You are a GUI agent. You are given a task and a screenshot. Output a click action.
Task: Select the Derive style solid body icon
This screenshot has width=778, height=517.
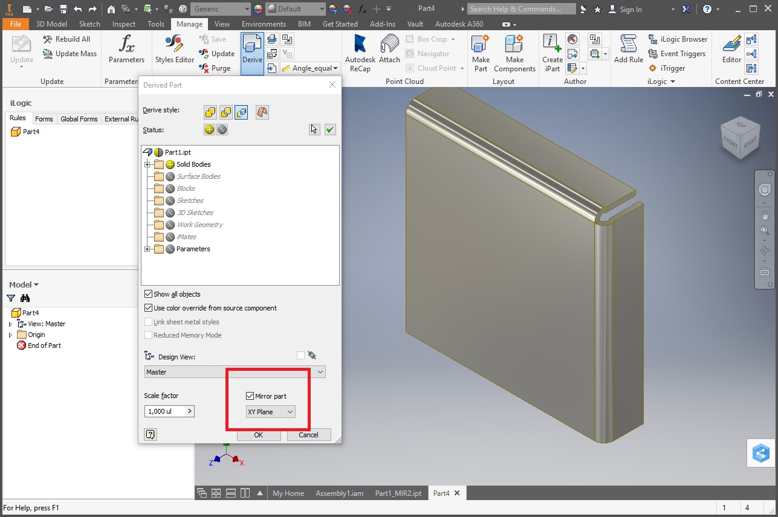(210, 112)
